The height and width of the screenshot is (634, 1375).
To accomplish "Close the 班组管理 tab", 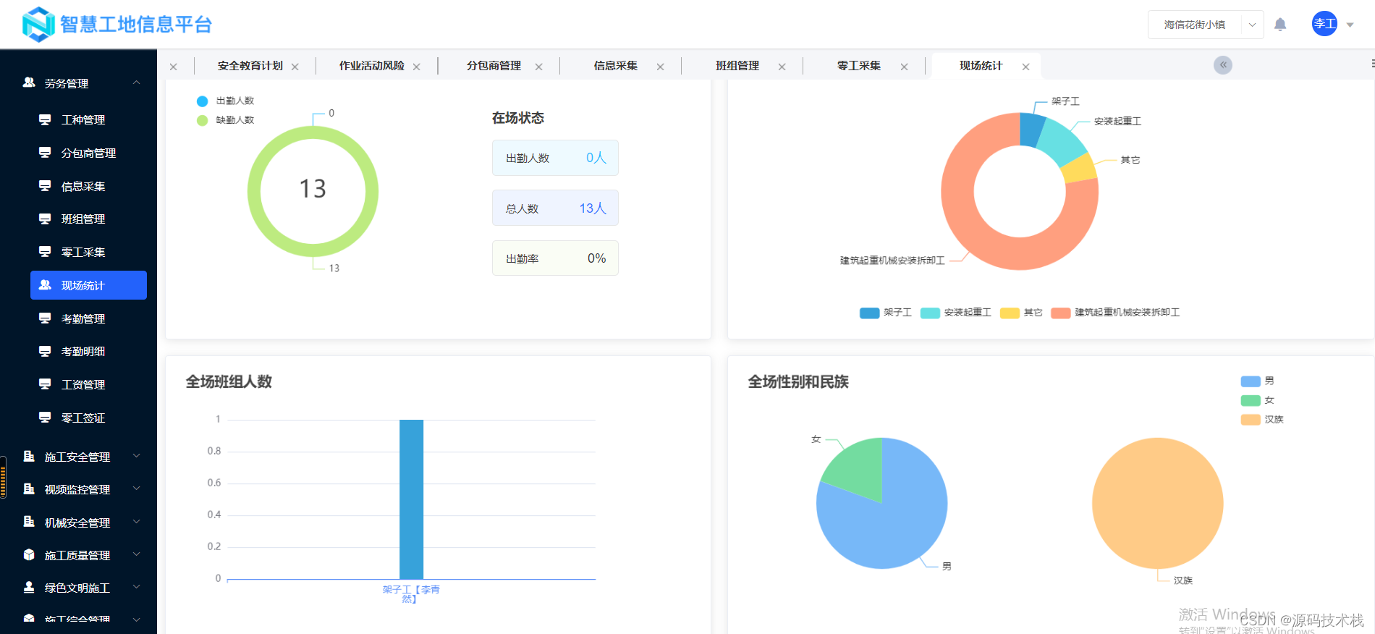I will [x=782, y=67].
